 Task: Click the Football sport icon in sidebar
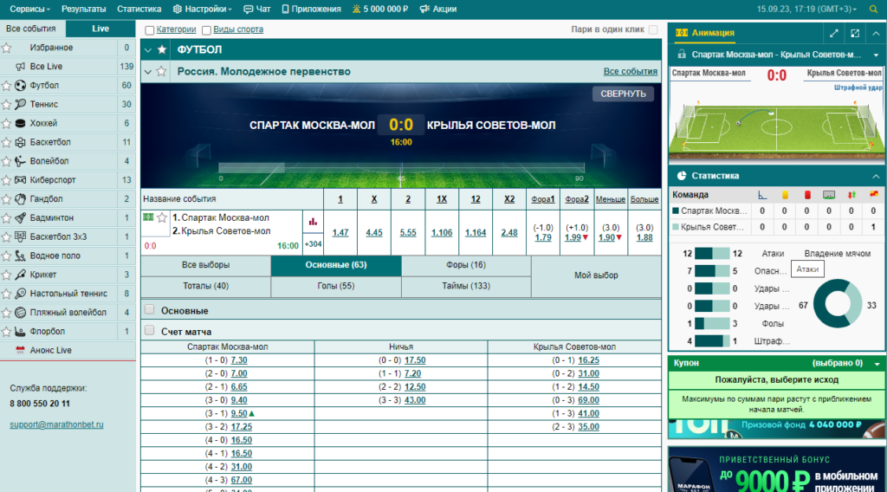pyautogui.click(x=21, y=86)
